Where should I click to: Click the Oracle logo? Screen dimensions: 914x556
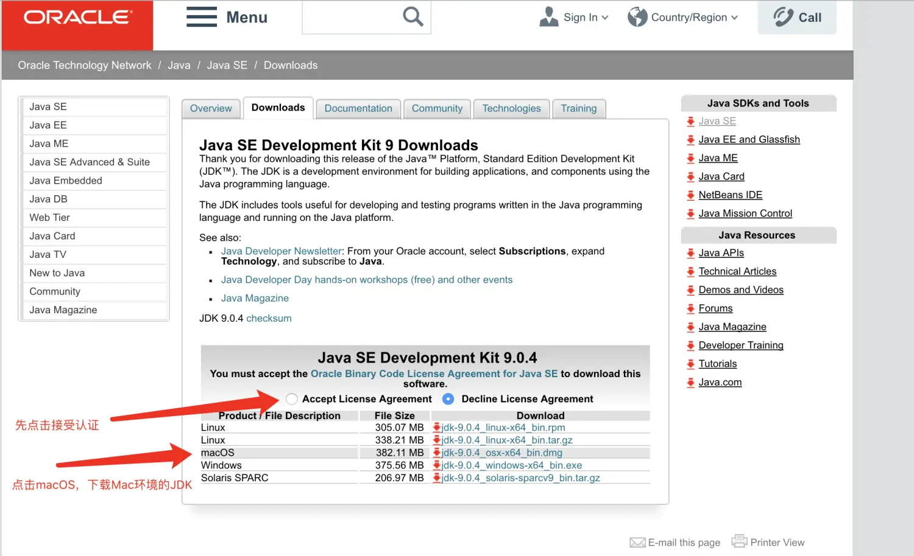pyautogui.click(x=77, y=17)
